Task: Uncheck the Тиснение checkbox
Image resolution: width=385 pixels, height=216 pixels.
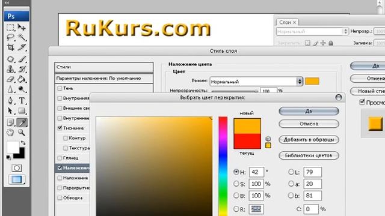Action: (x=60, y=128)
